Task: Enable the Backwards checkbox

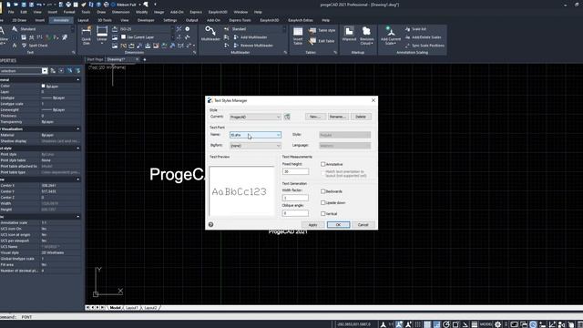Action: point(323,191)
